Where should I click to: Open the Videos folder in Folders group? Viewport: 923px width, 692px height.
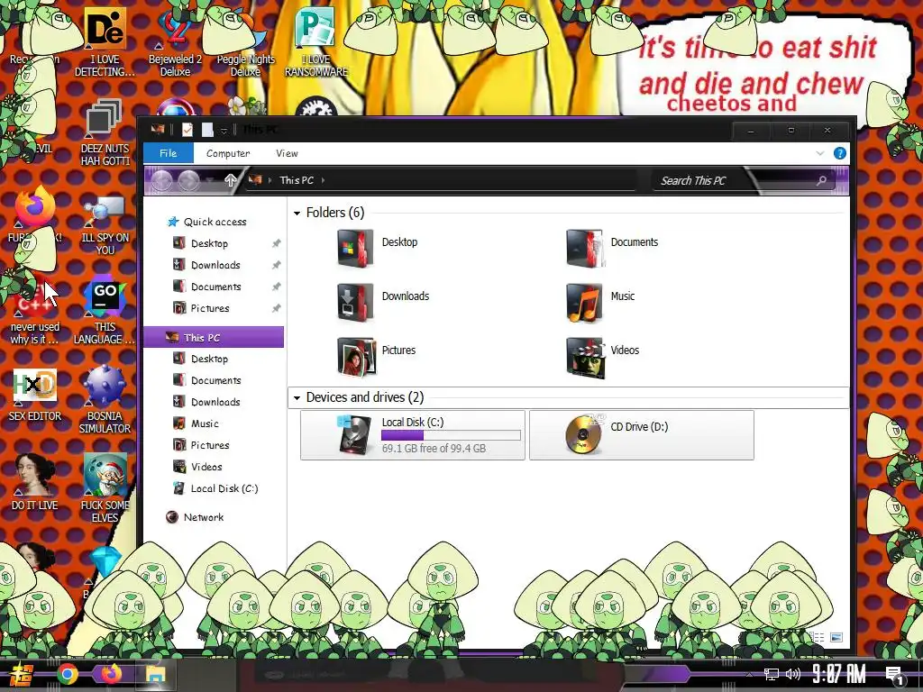click(602, 356)
